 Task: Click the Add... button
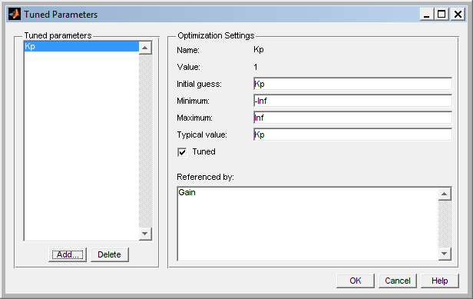[68, 254]
